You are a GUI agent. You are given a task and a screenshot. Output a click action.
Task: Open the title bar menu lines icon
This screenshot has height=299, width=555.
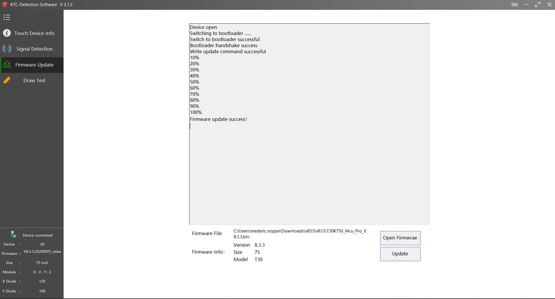(515, 5)
